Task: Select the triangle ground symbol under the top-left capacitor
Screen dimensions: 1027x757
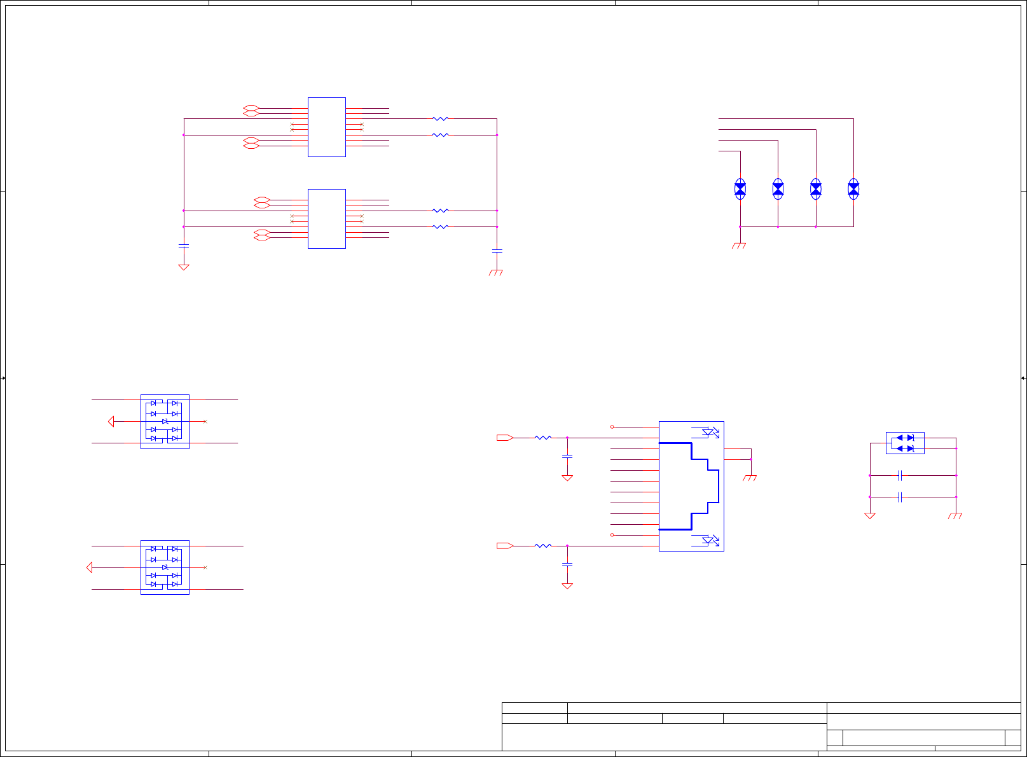Action: click(184, 267)
